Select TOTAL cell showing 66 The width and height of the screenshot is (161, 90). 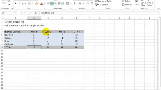[76, 47]
